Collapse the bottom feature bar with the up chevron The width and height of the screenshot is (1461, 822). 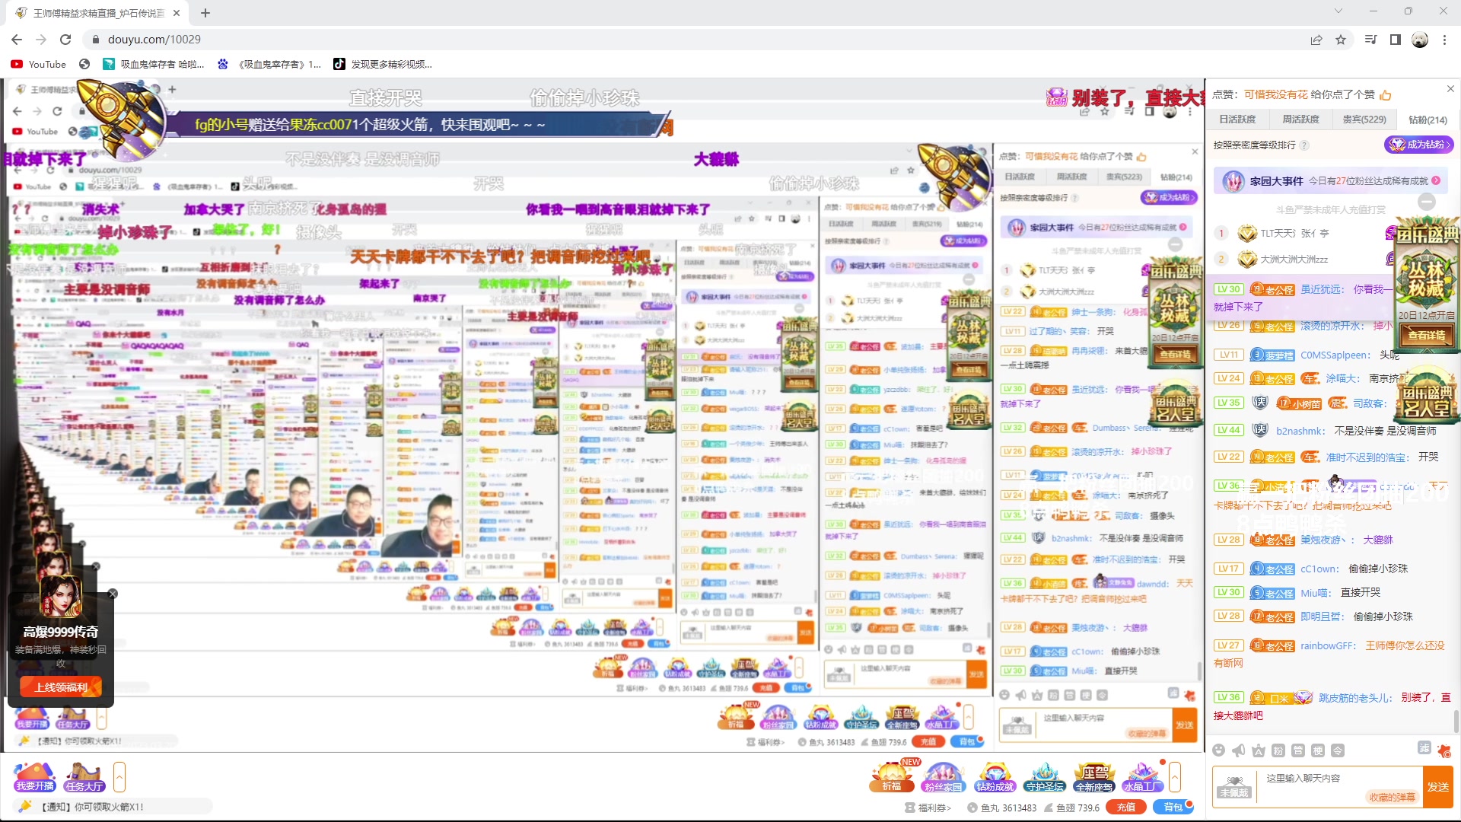(1175, 778)
